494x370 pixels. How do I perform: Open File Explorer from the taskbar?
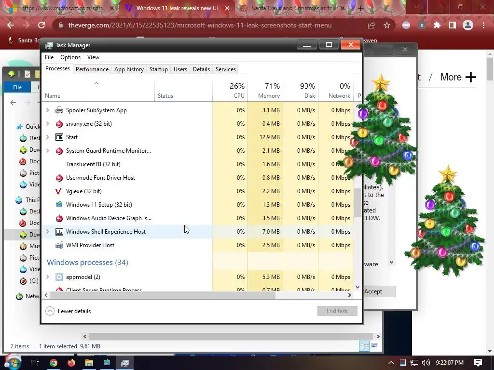pos(89,363)
